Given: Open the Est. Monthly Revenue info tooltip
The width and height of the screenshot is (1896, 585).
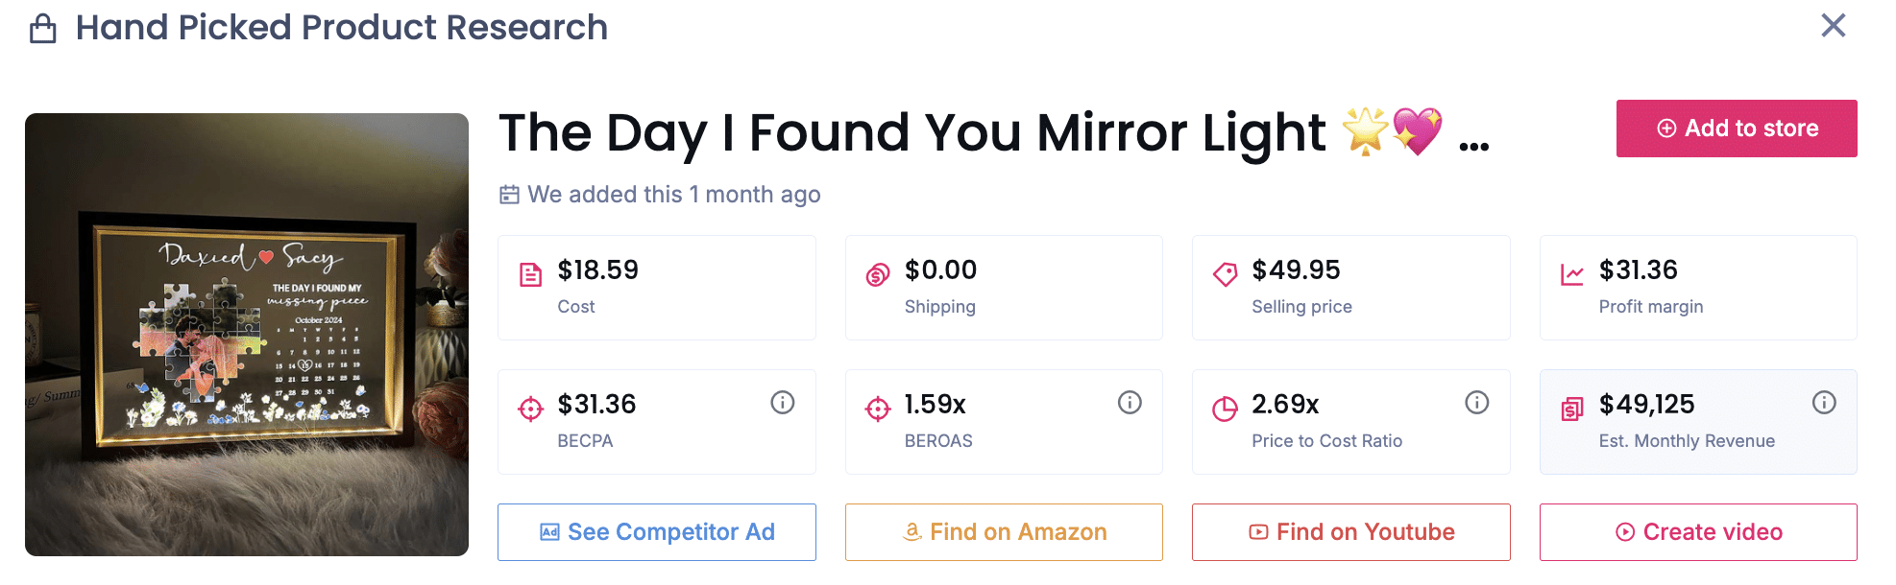Looking at the screenshot, I should pos(1824,402).
